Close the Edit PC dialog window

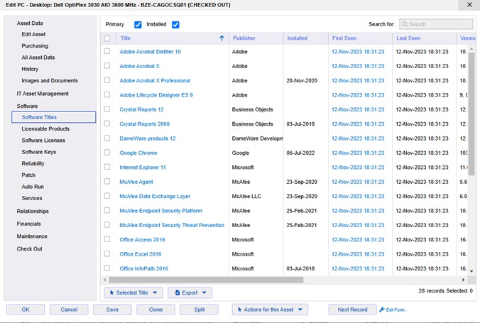pyautogui.click(x=469, y=5)
